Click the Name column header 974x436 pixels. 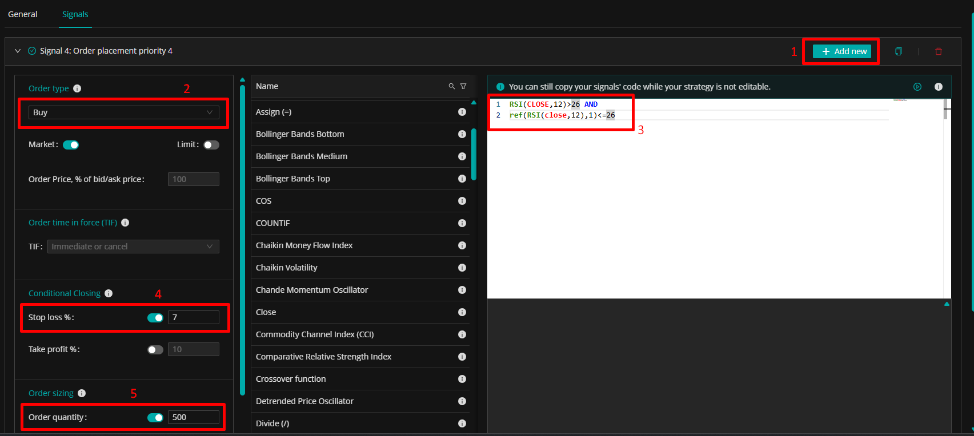267,86
